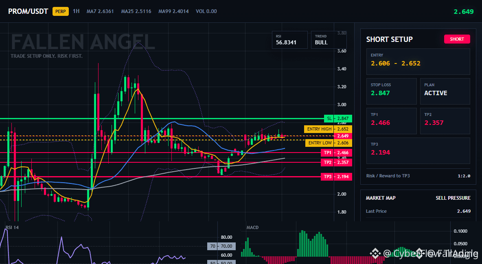
Task: Click the green 2.649 price in header
Action: pos(464,12)
